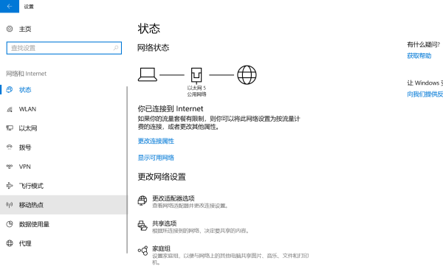The width and height of the screenshot is (443, 272).
Task: Click the 拨号 dial-up icon
Action: pos(10,147)
